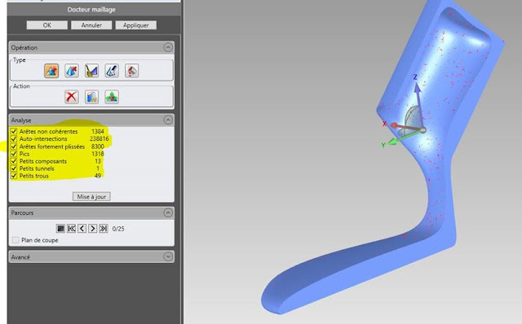Select the broom clean-up type icon
The image size is (522, 324).
[x=91, y=71]
